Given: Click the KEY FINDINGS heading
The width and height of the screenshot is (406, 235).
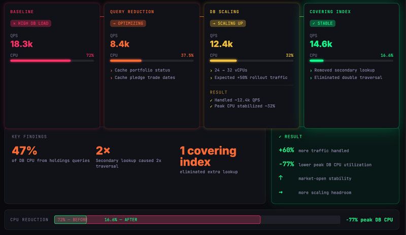Looking at the screenshot, I should coord(29,137).
